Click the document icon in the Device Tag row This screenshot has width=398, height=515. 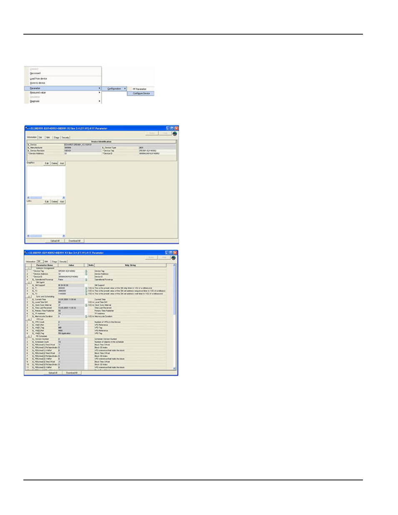pos(86,271)
